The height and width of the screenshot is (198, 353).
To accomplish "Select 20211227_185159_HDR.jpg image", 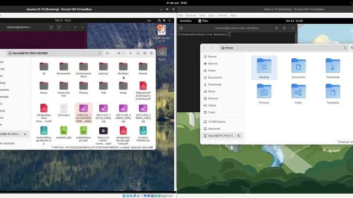I will point(103,113).
